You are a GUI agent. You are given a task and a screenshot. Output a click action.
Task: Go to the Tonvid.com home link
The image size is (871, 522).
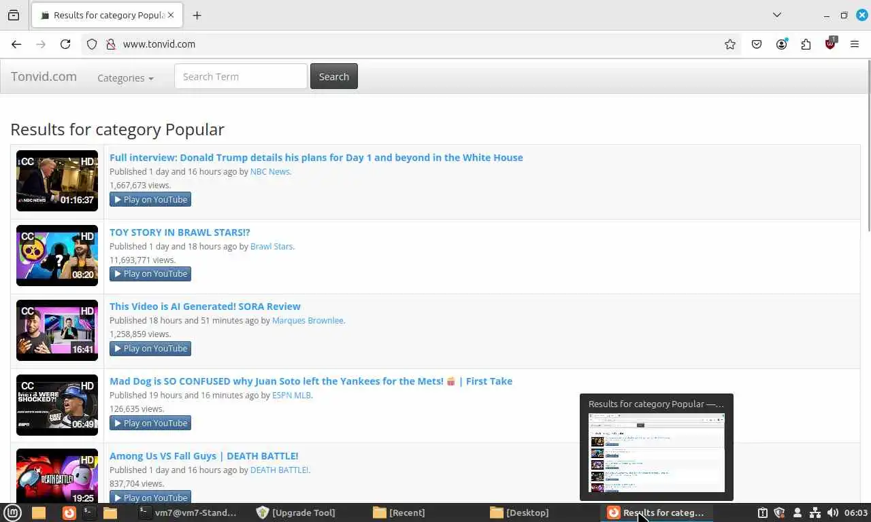pyautogui.click(x=44, y=76)
